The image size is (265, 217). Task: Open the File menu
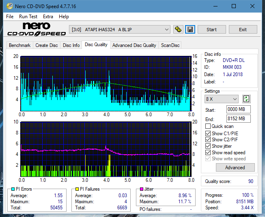coord(10,17)
